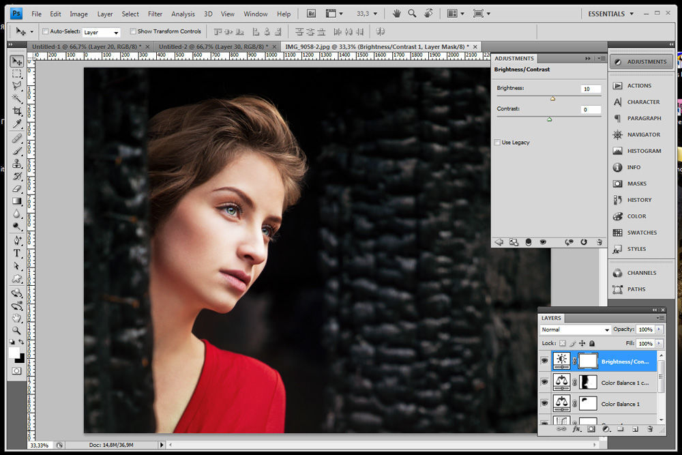
Task: Select the Polygonal Lasso tool
Action: coord(17,86)
